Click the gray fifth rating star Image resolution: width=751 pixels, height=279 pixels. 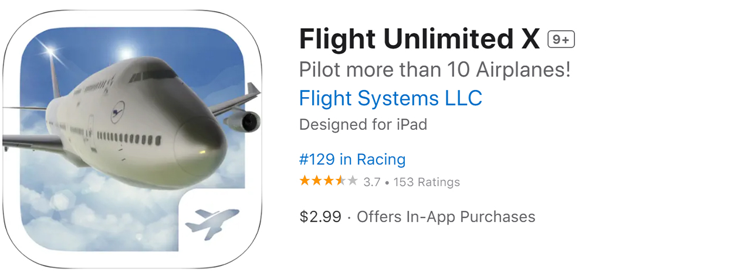point(352,181)
